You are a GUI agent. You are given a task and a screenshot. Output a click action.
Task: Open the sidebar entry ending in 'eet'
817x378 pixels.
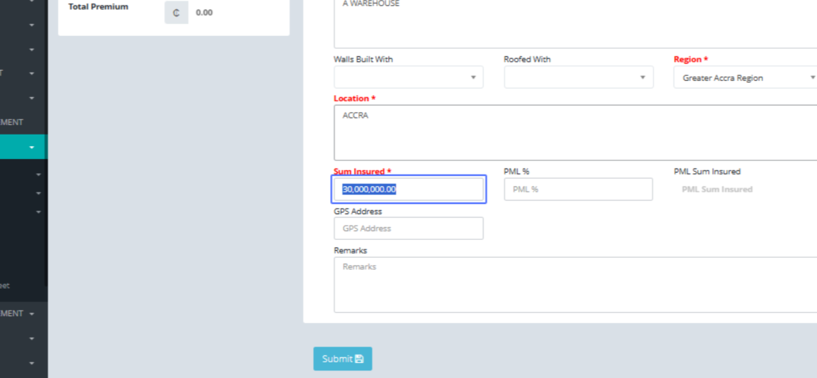(5, 286)
